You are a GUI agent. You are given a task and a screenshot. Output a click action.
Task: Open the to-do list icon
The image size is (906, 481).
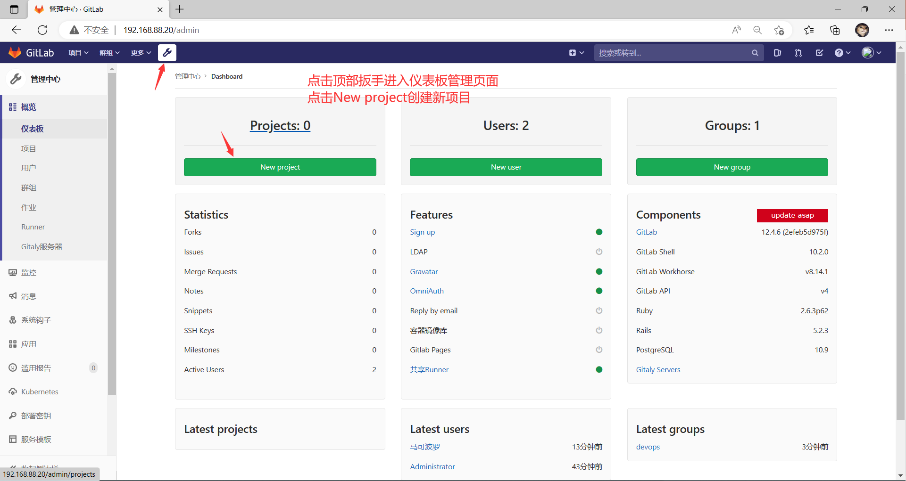(819, 53)
